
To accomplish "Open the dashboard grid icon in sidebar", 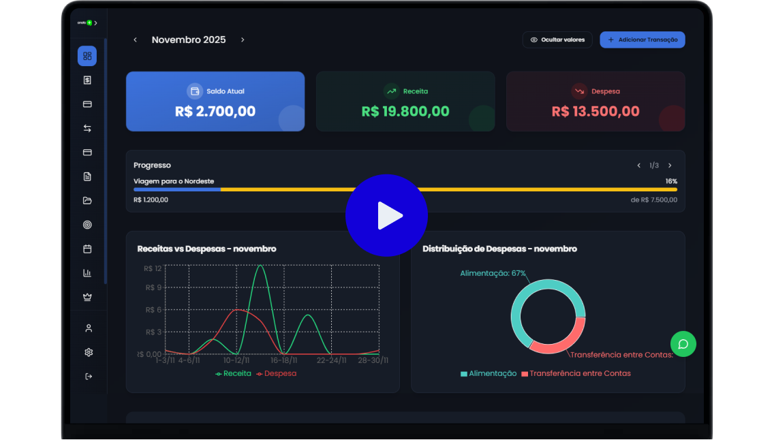I will click(x=87, y=56).
